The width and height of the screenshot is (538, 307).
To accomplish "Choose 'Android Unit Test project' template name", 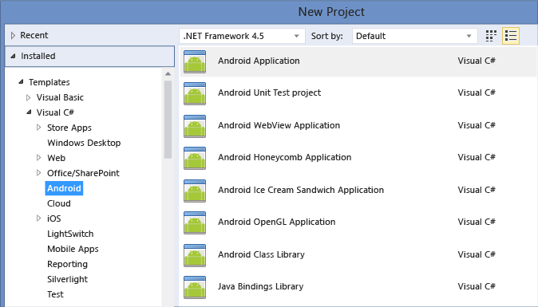I will click(x=269, y=92).
